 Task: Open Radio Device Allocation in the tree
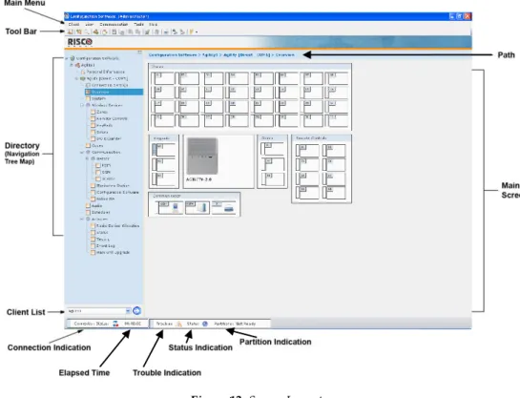pos(117,226)
